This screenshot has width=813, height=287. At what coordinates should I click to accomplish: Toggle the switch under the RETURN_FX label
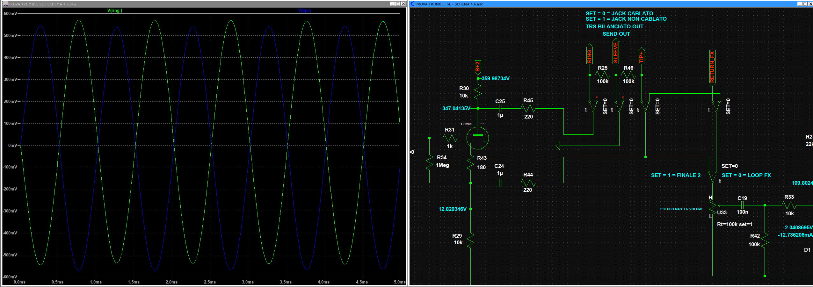(716, 106)
